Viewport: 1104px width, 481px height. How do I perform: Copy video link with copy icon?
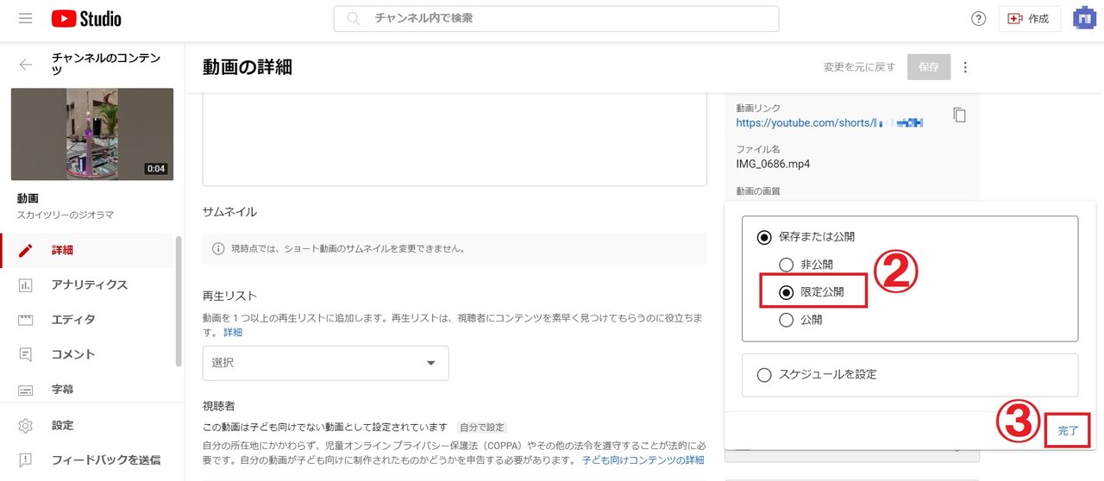click(x=959, y=115)
